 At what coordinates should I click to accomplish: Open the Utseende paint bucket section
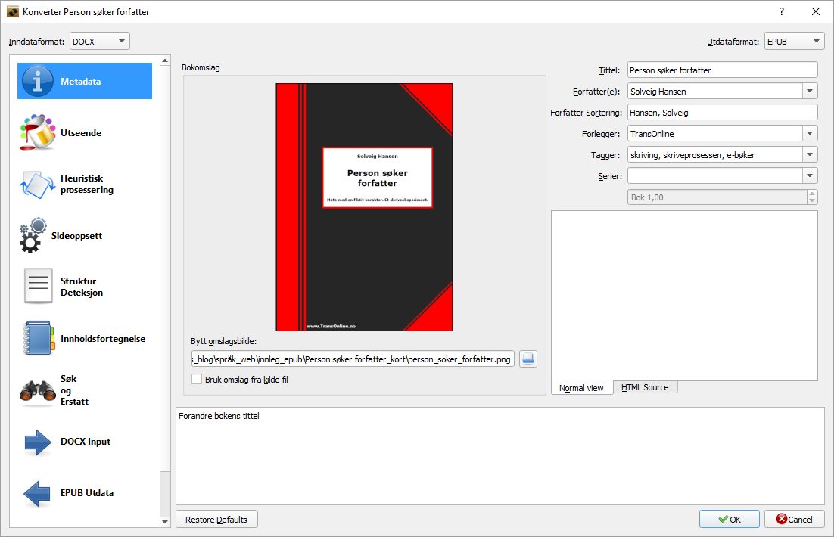click(38, 133)
